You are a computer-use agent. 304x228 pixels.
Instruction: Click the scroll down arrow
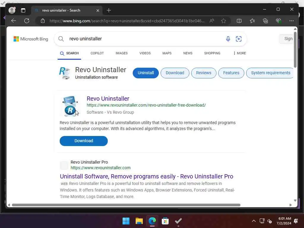click(295, 200)
